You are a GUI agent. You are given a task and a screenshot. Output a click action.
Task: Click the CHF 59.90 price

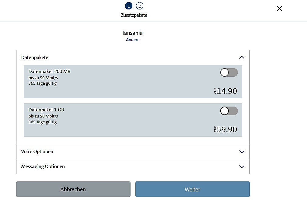point(225,129)
